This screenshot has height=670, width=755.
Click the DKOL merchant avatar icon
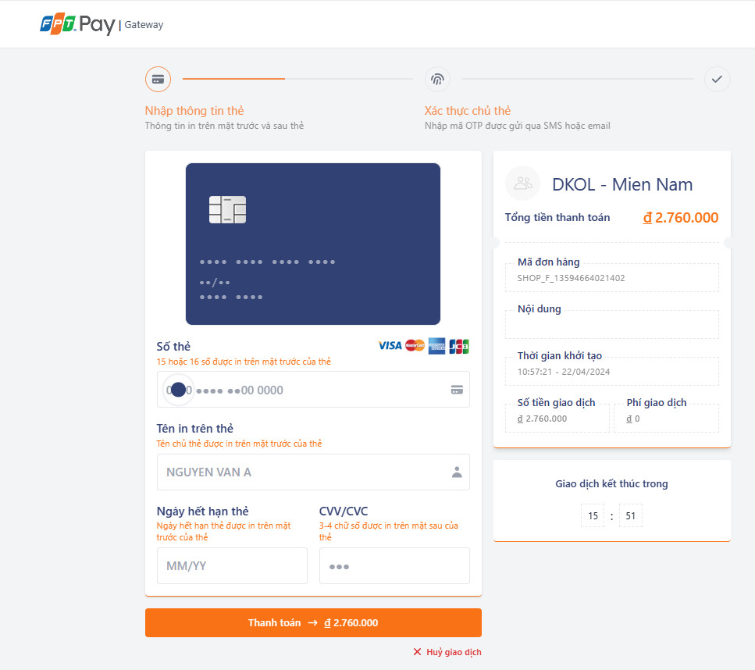[x=523, y=184]
